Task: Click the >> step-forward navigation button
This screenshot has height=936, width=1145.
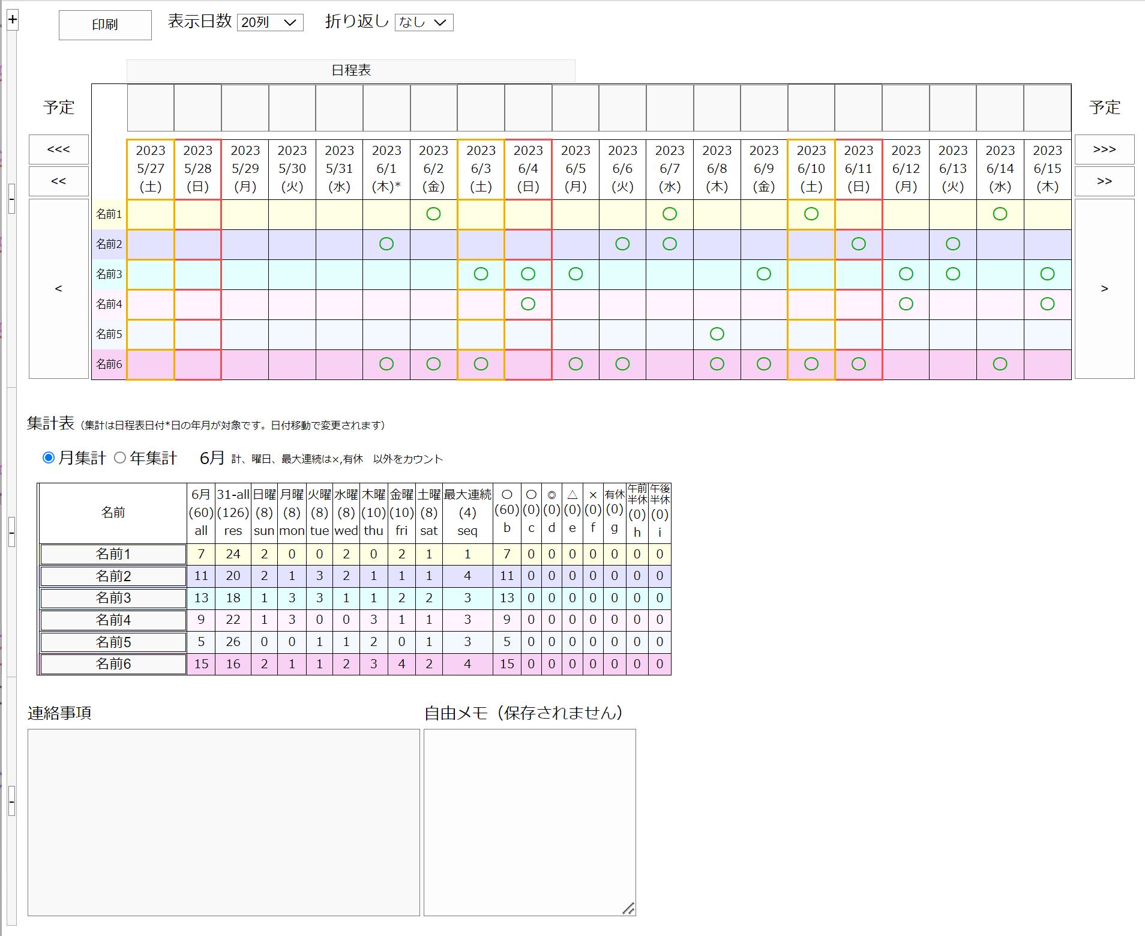Action: click(x=1104, y=181)
